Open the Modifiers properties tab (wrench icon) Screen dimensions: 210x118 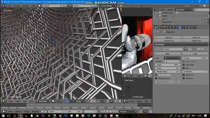pos(180,27)
